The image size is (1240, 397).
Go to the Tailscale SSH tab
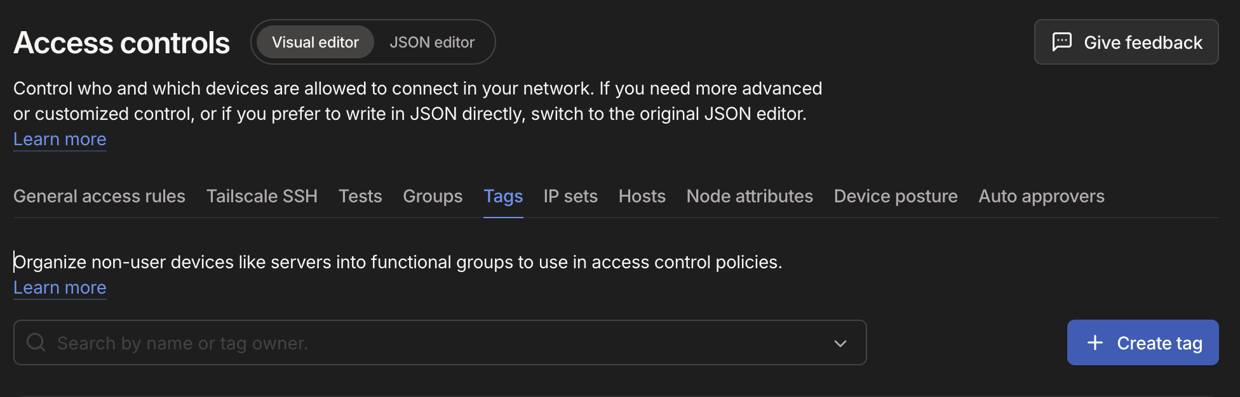click(x=262, y=197)
